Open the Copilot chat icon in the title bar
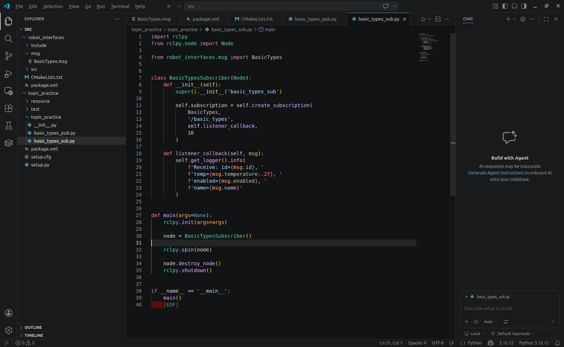 pyautogui.click(x=386, y=6)
